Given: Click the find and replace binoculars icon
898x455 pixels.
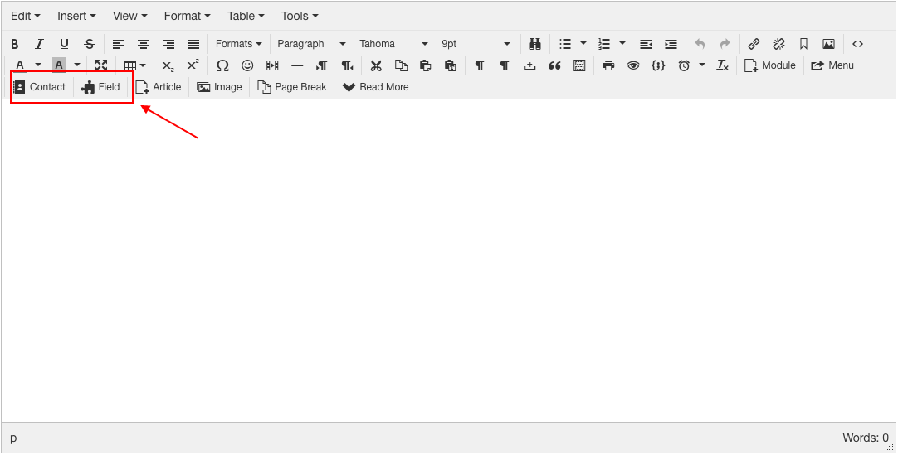Looking at the screenshot, I should (534, 44).
